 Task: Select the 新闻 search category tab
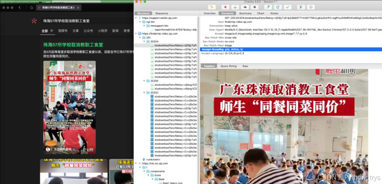tap(115, 31)
